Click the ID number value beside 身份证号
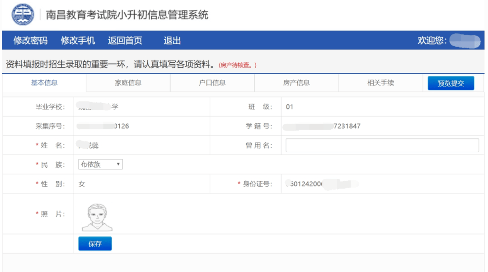Screen dimensions: 488x272 [322, 184]
